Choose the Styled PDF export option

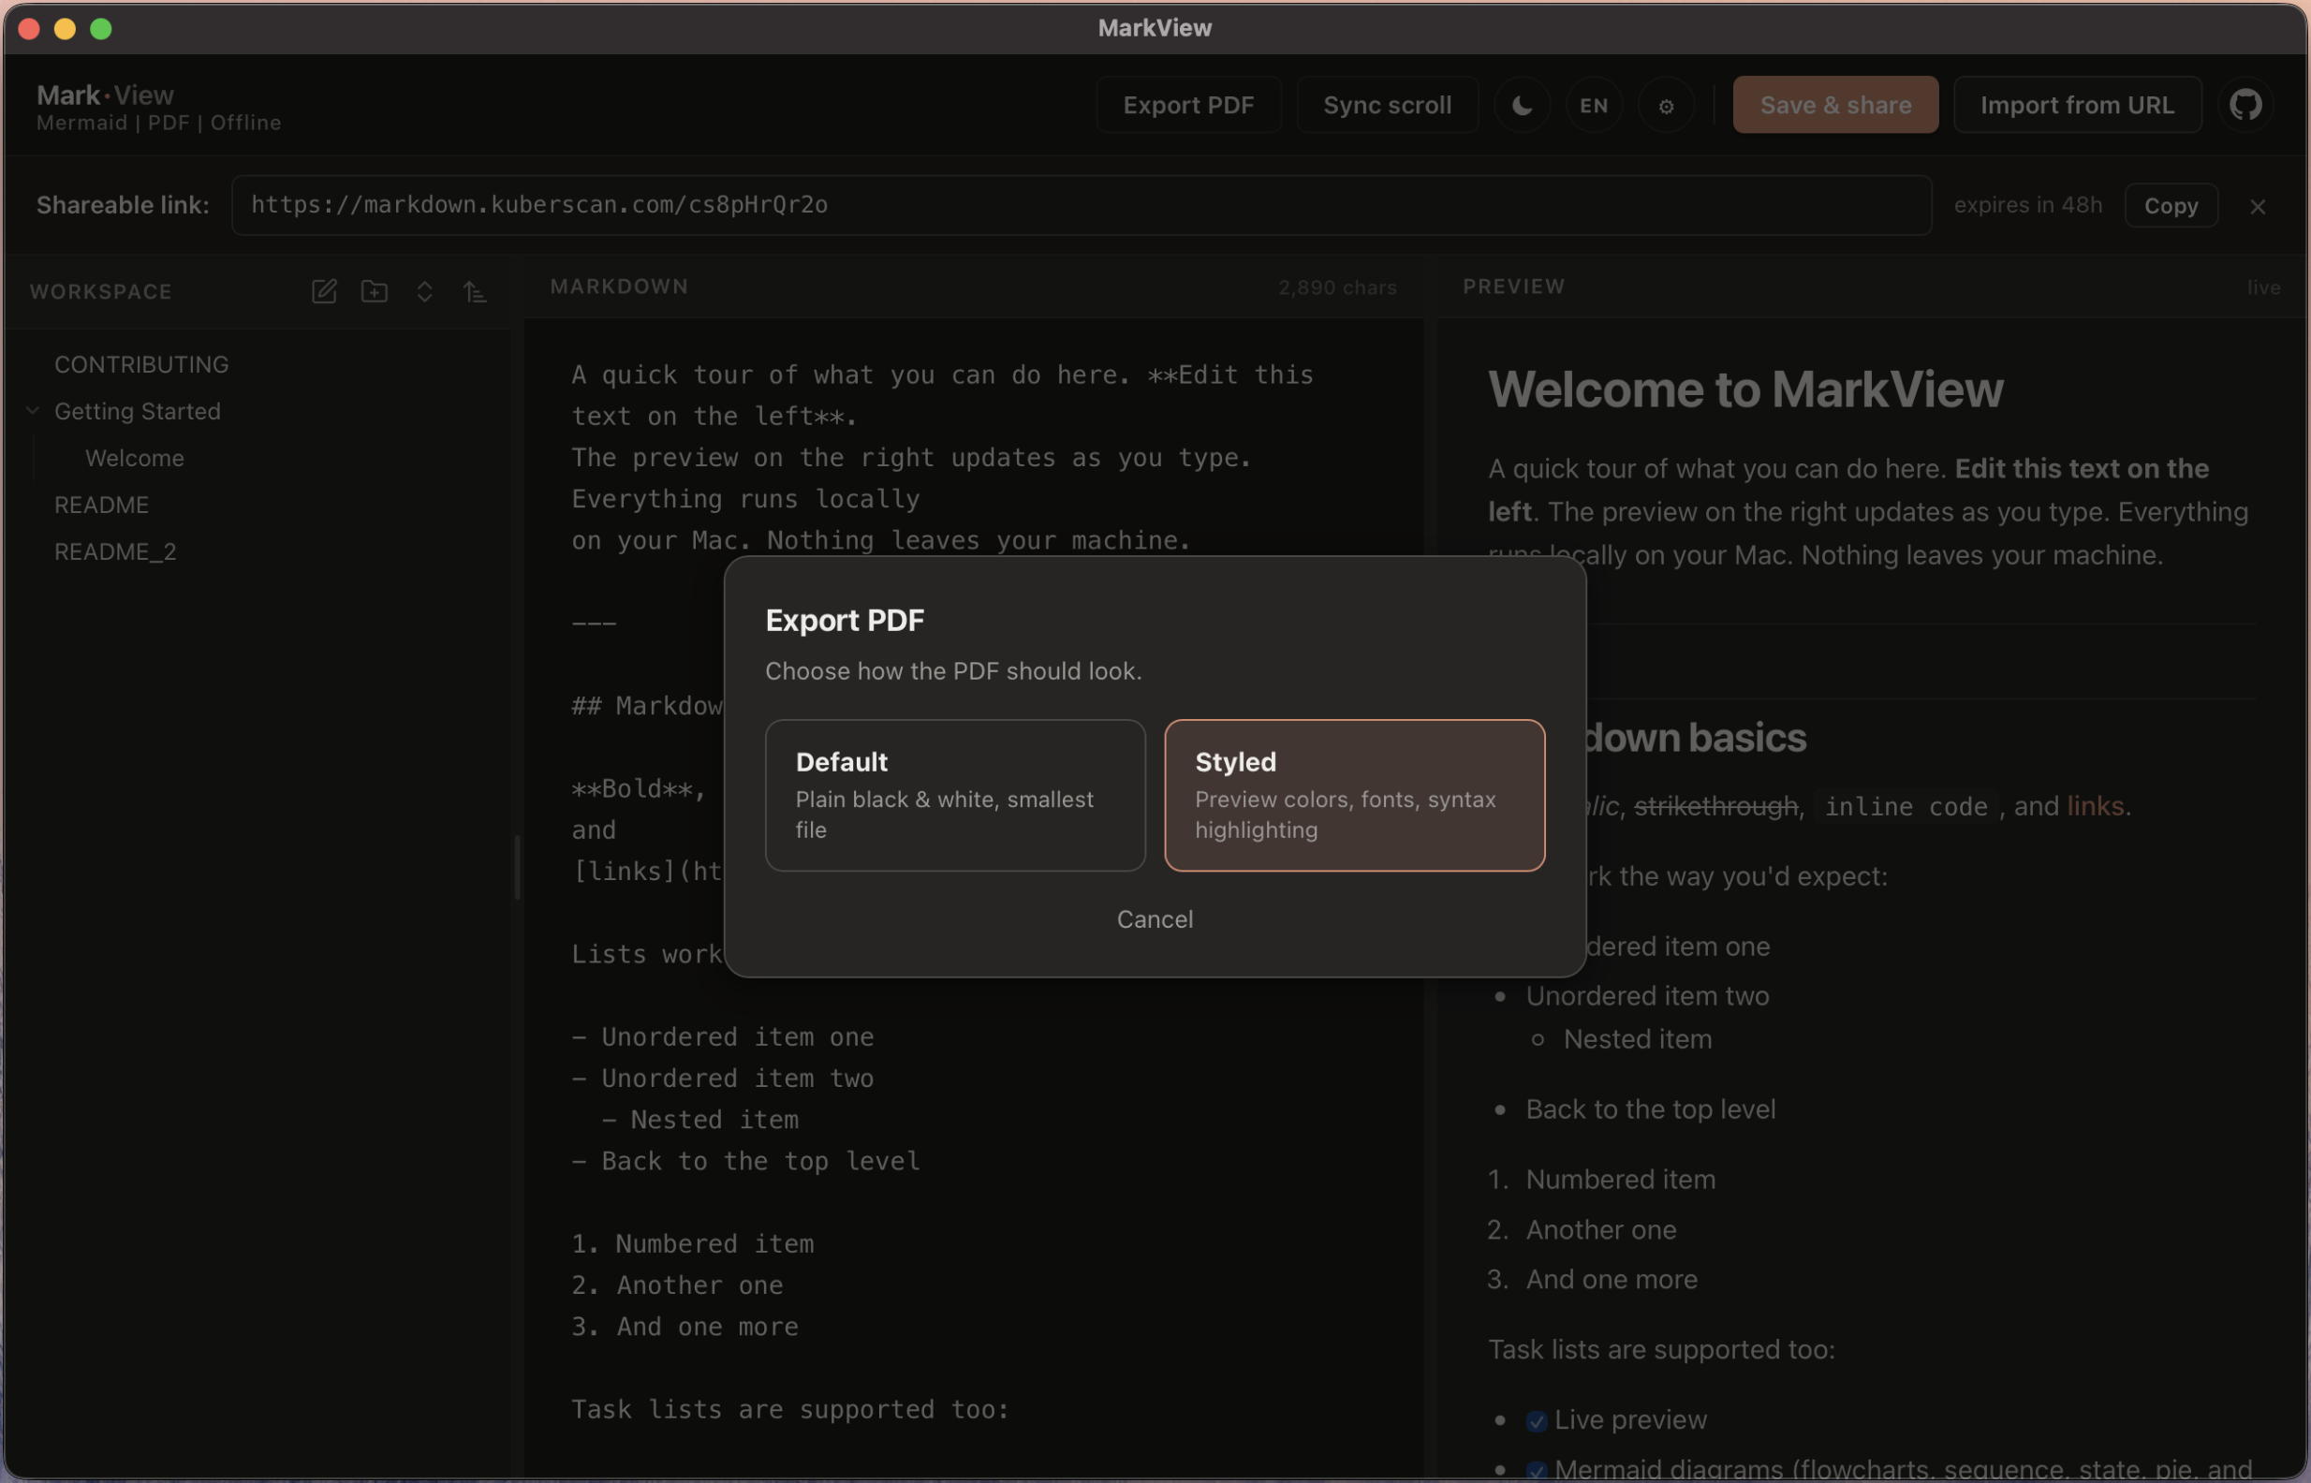point(1355,796)
